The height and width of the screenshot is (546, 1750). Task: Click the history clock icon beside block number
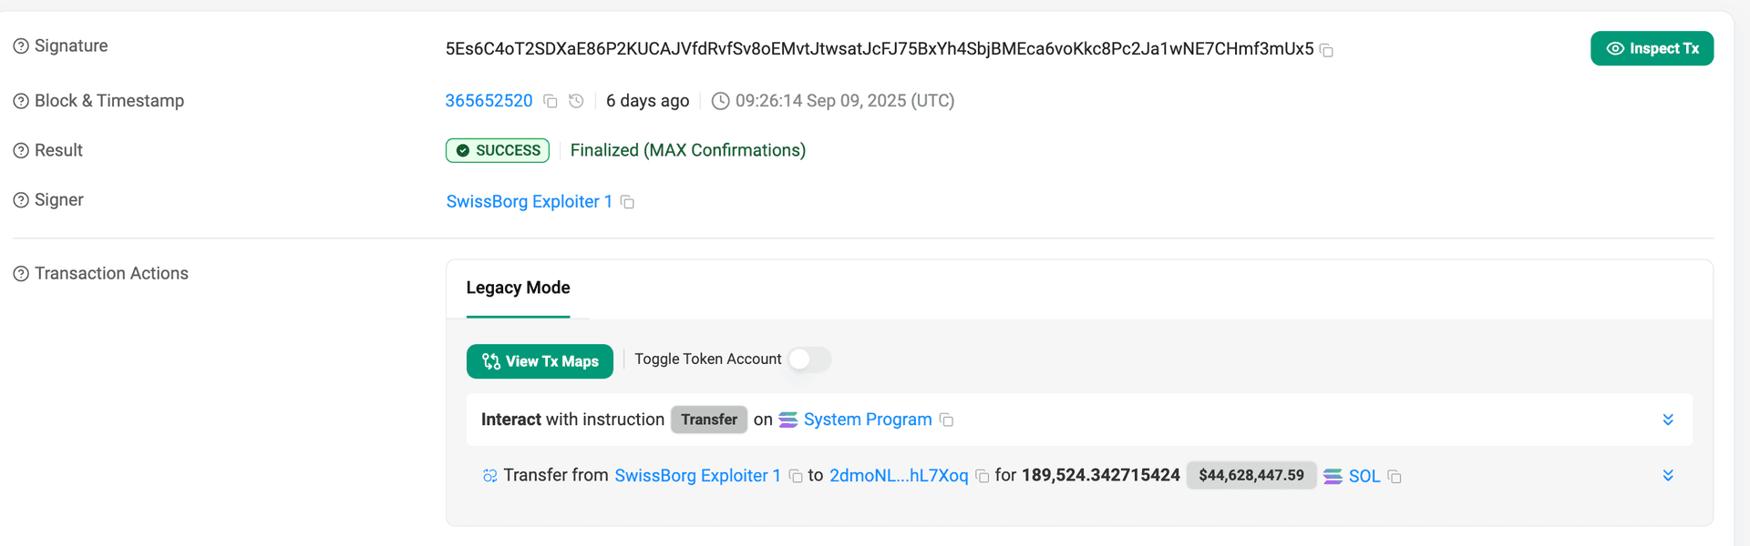click(576, 101)
